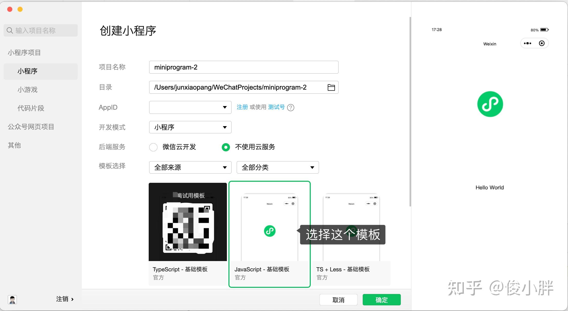Click the 17:28 time in preview
Screen dimensions: 568x311
[x=437, y=30]
